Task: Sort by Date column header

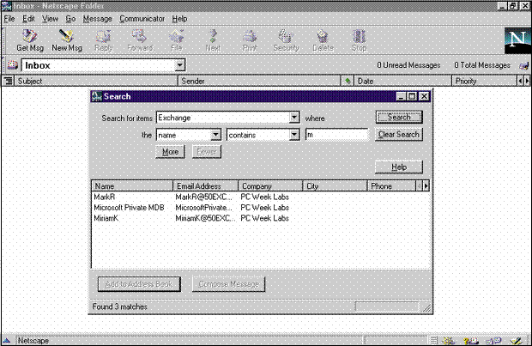Action: click(402, 81)
